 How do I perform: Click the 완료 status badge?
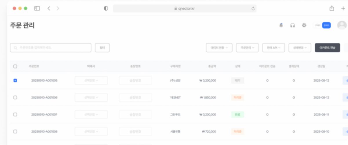pyautogui.click(x=238, y=115)
